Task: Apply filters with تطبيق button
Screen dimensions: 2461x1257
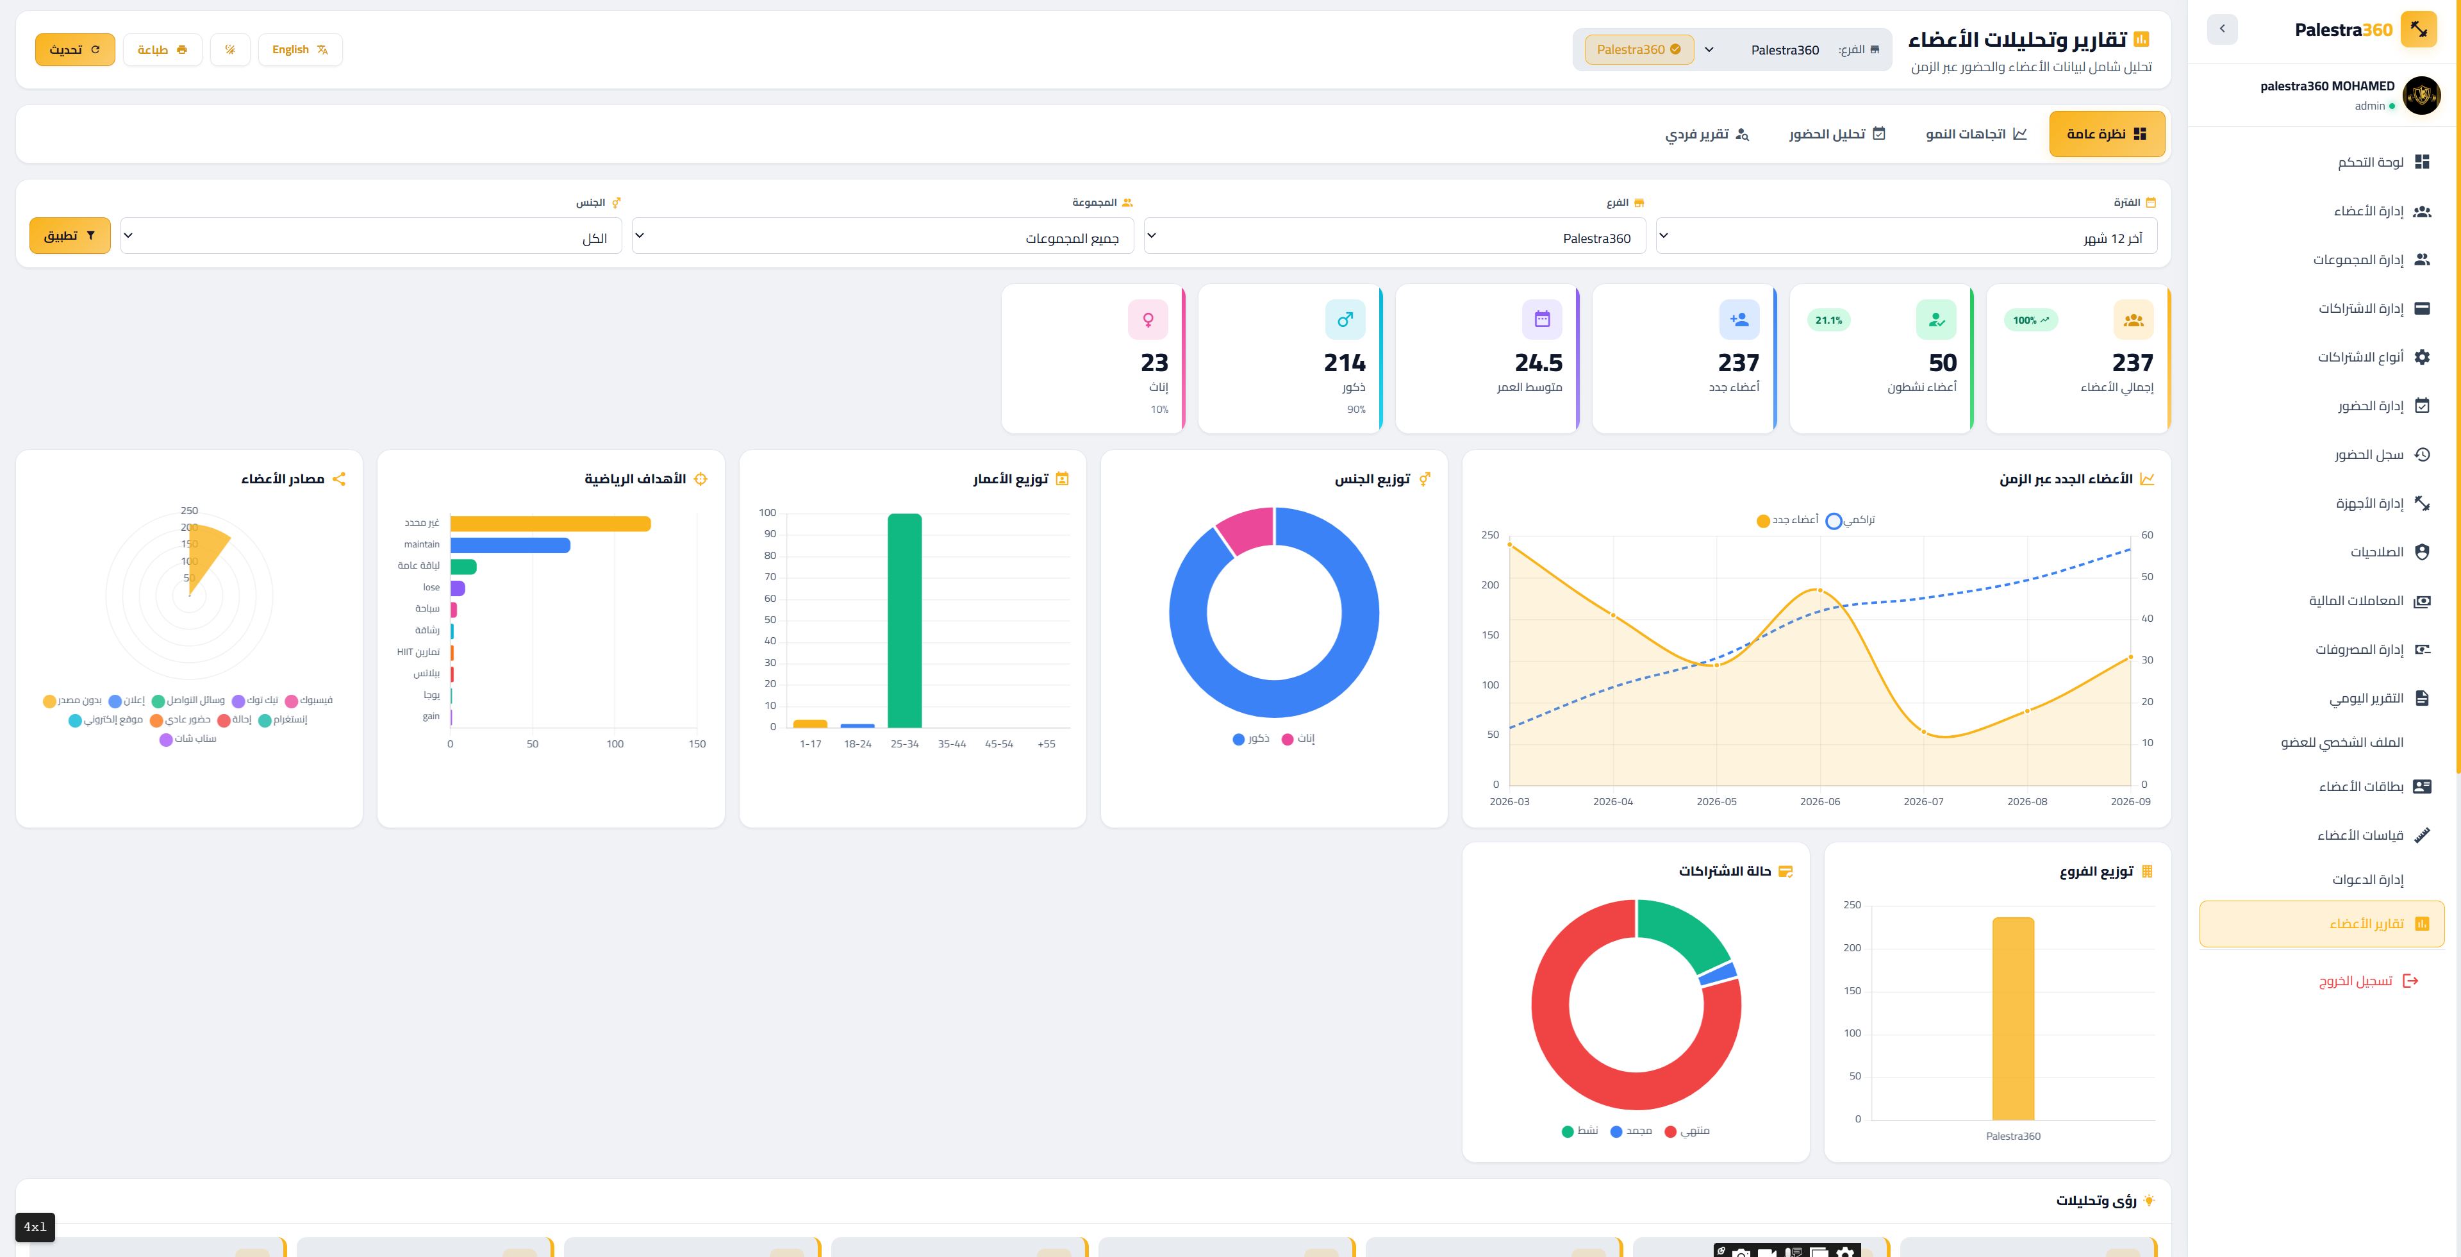Action: pyautogui.click(x=70, y=235)
